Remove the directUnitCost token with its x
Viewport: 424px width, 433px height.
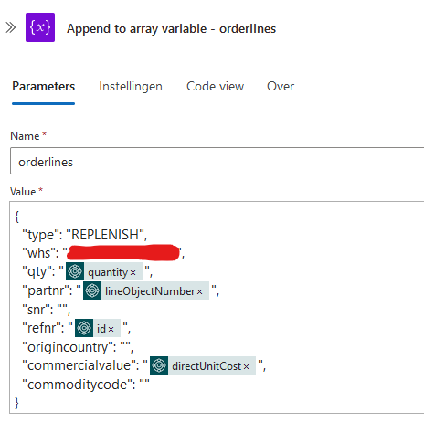[x=246, y=367]
